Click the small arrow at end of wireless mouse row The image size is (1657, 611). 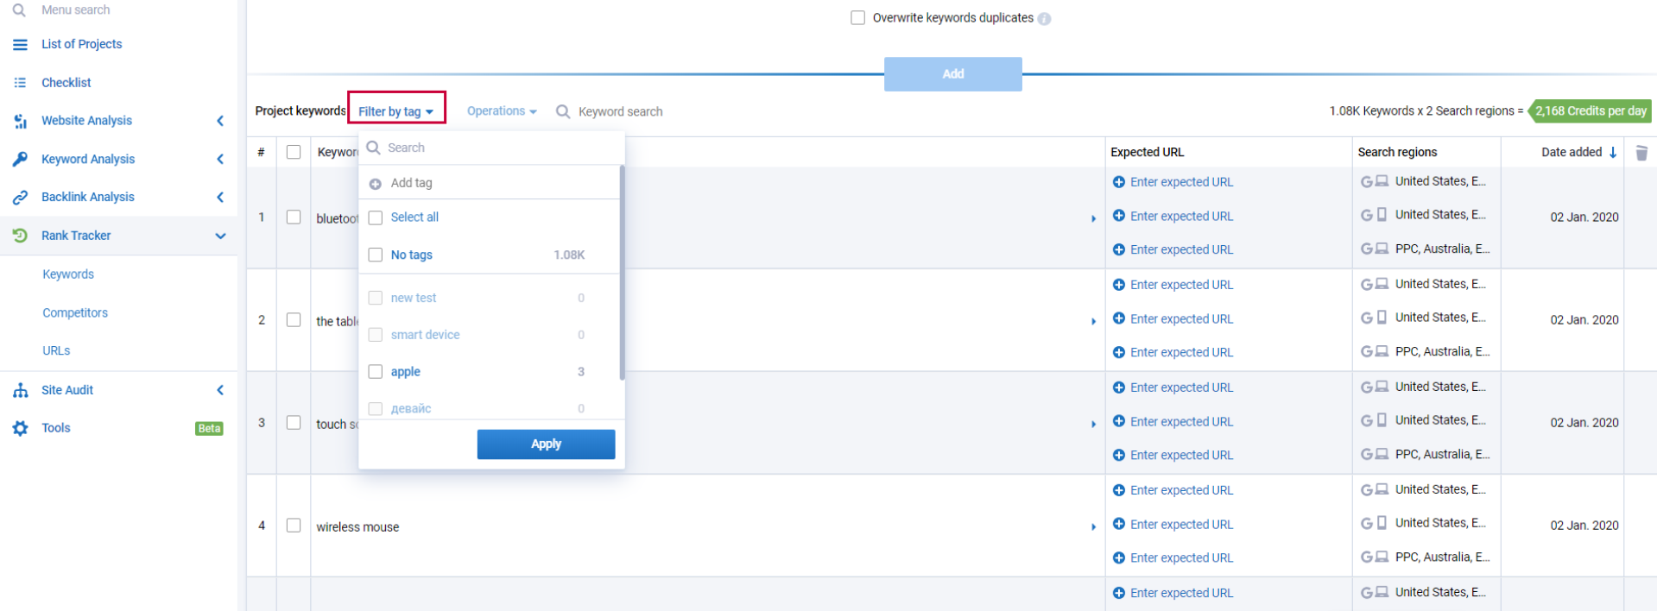[1093, 527]
